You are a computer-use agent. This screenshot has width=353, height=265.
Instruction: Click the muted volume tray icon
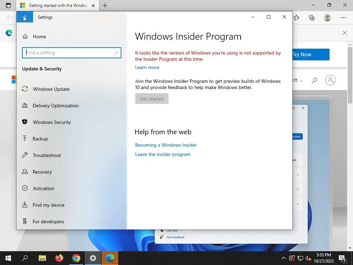pyautogui.click(x=309, y=258)
